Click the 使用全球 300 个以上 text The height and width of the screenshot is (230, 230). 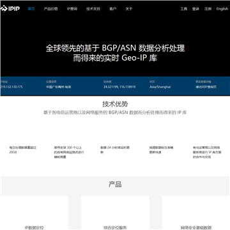click(x=69, y=152)
